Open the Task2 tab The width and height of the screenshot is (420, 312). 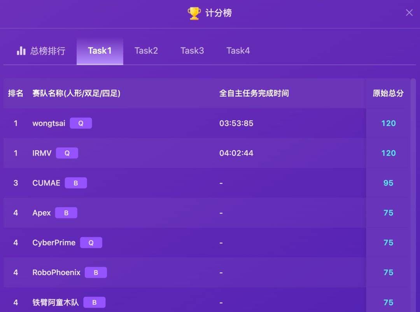click(146, 51)
